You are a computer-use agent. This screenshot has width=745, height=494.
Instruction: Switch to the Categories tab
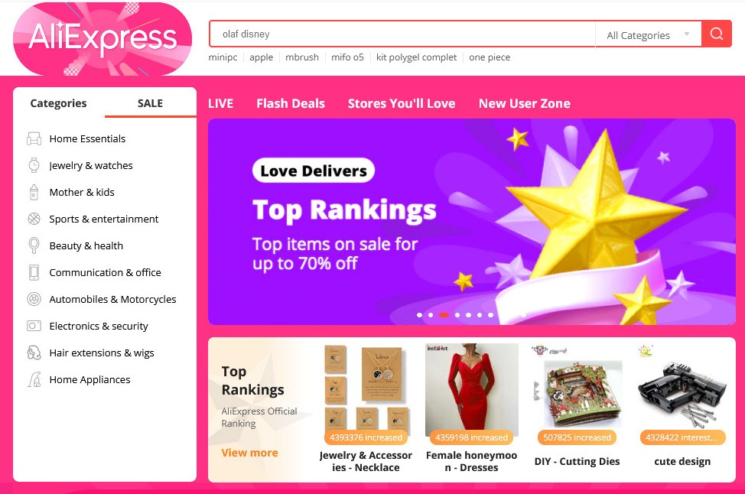[x=58, y=103]
